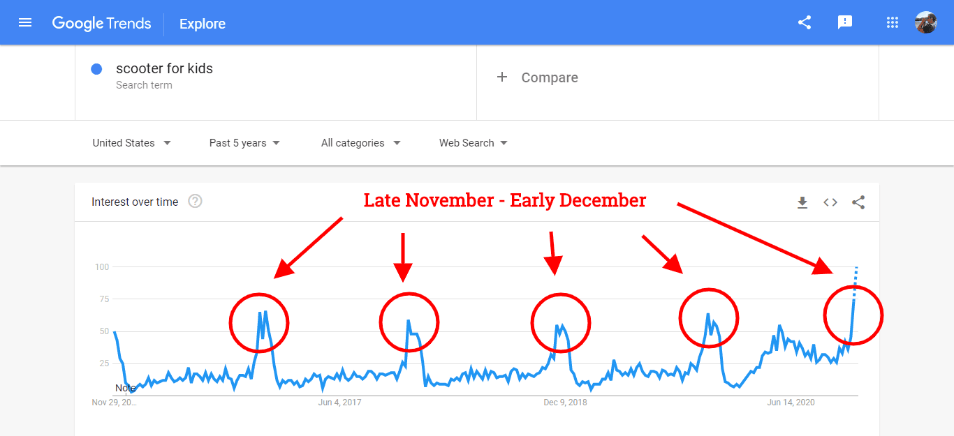Open help for Interest over time
954x436 pixels.
(196, 202)
